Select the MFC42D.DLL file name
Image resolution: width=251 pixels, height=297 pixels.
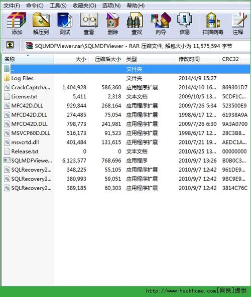tap(27, 106)
